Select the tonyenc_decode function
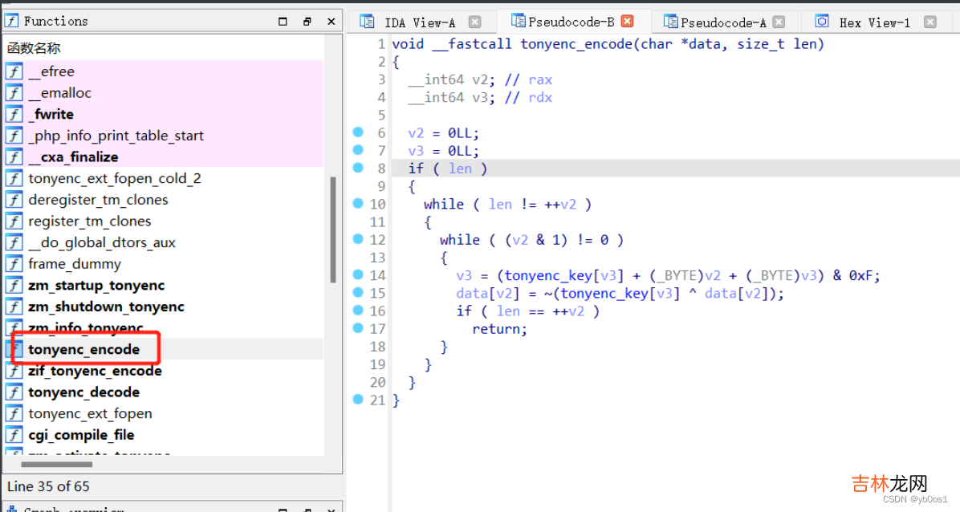This screenshot has height=512, width=960. point(83,392)
